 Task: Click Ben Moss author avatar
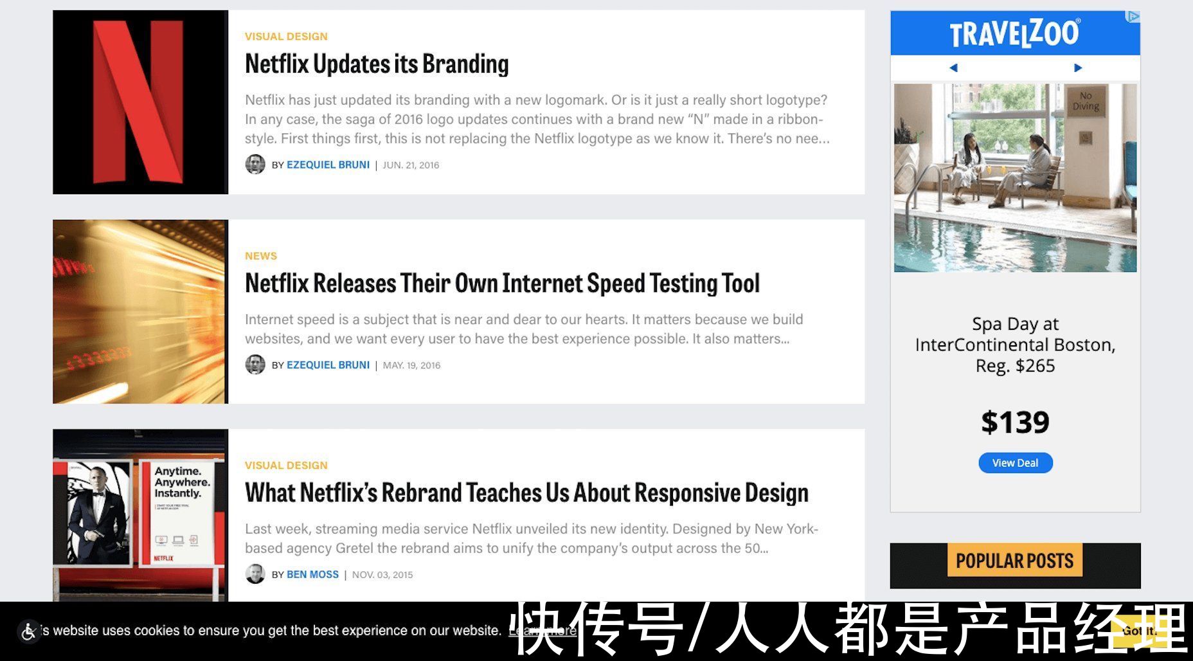[x=255, y=574]
